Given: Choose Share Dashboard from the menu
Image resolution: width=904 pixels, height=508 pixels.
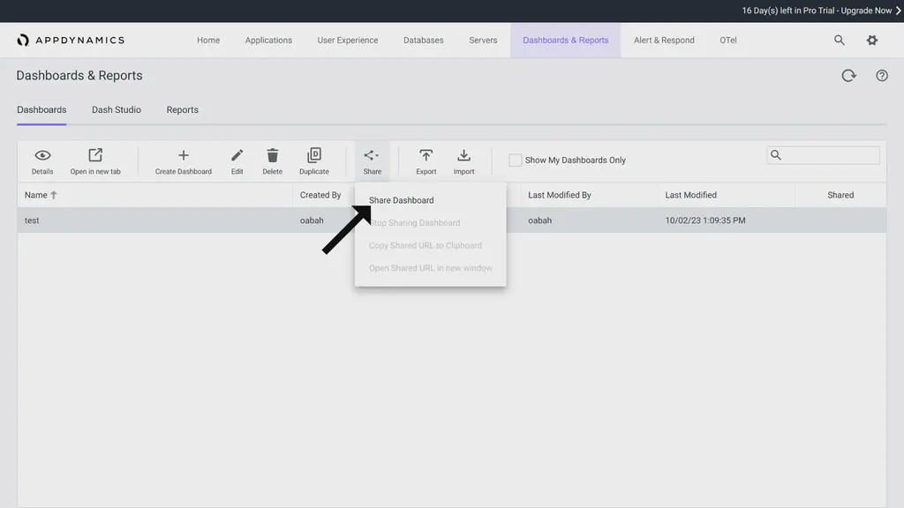Looking at the screenshot, I should click(x=402, y=200).
